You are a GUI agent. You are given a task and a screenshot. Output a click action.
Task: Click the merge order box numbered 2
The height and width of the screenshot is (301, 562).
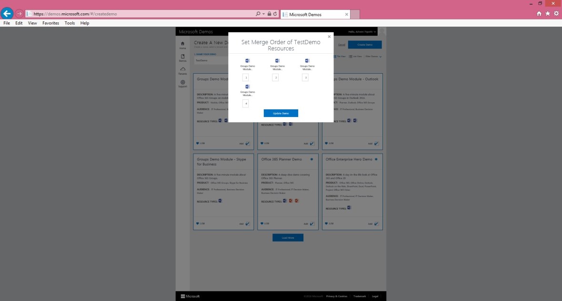(x=275, y=78)
